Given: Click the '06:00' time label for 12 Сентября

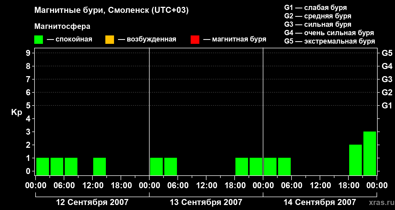Looking at the screenshot, I should tap(64, 186).
